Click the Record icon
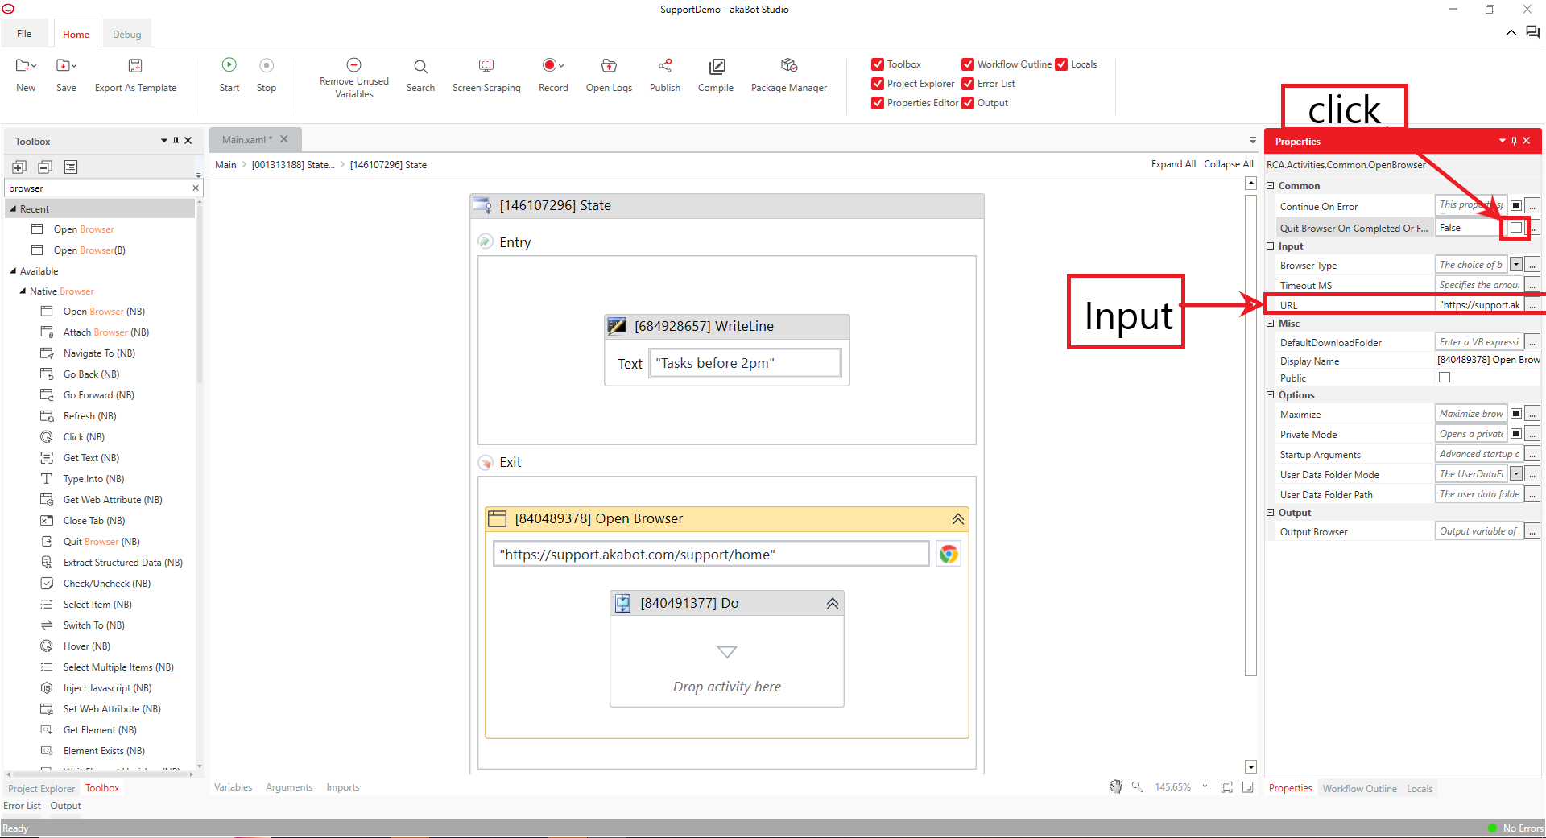 tap(552, 65)
